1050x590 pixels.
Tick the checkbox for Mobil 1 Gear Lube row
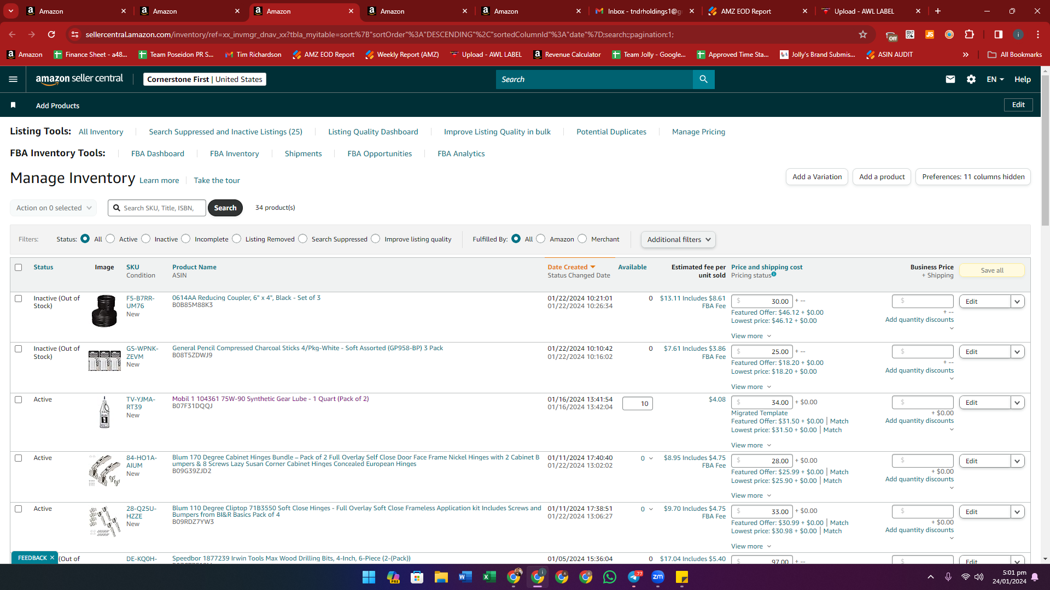(19, 399)
